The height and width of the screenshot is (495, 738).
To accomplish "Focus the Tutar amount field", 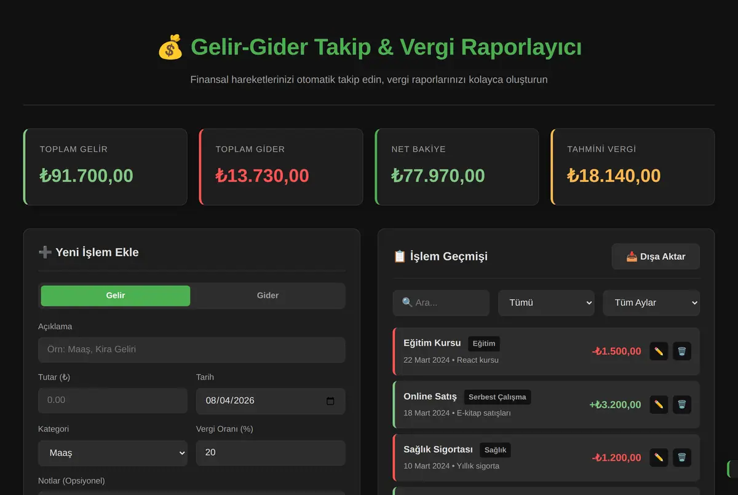I will click(x=113, y=400).
